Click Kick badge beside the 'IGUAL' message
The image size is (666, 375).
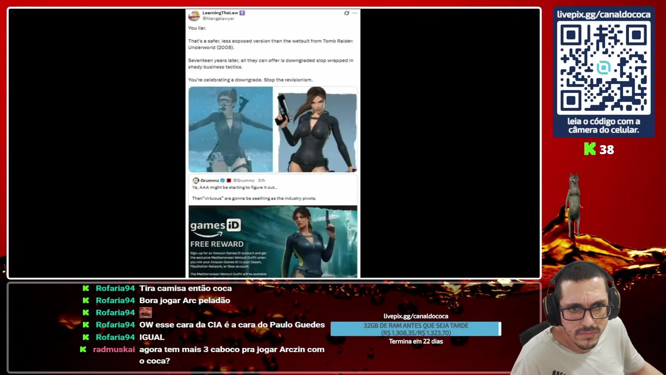(x=86, y=337)
